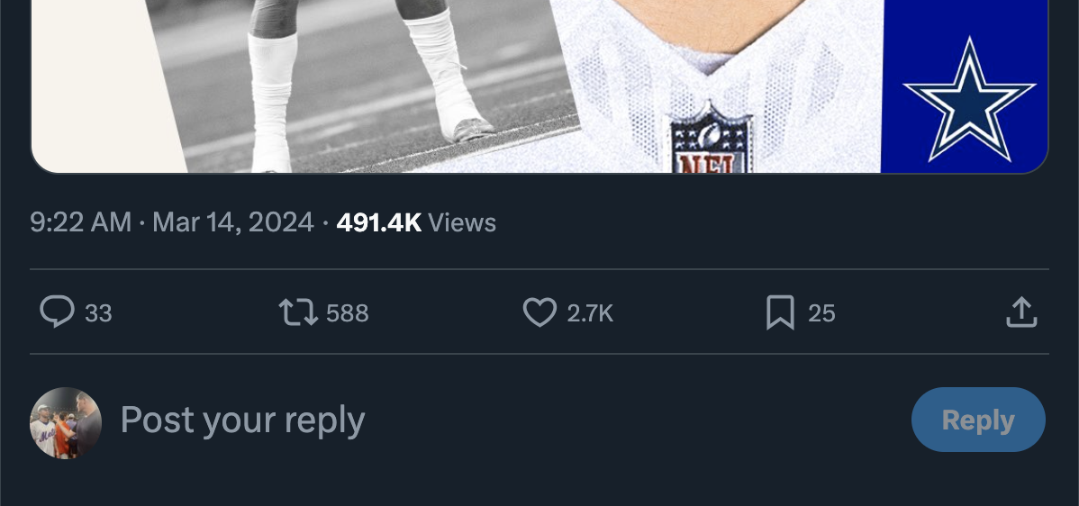Click the Mar 14, 2024 date

[233, 222]
